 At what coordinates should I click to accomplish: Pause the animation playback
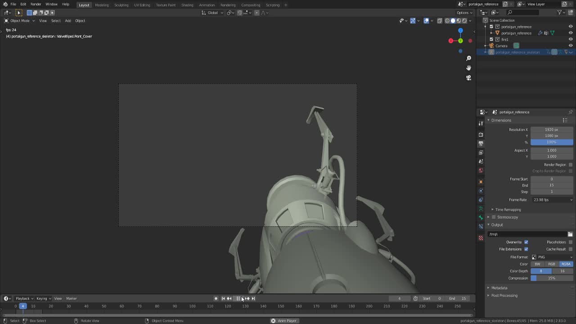tap(238, 298)
